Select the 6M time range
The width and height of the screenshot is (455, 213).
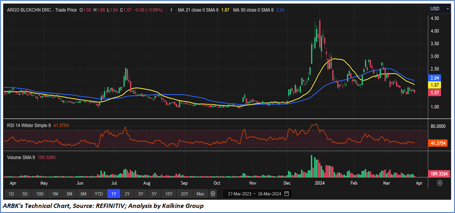coord(83,194)
